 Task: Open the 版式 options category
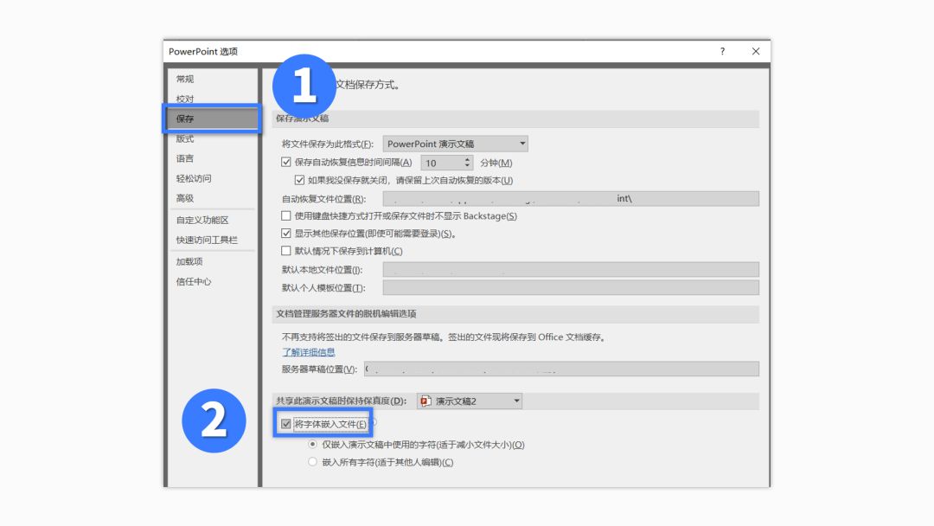coord(185,138)
